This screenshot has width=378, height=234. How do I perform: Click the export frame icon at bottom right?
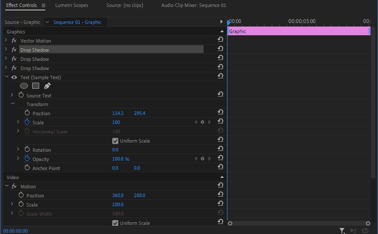[365, 231]
